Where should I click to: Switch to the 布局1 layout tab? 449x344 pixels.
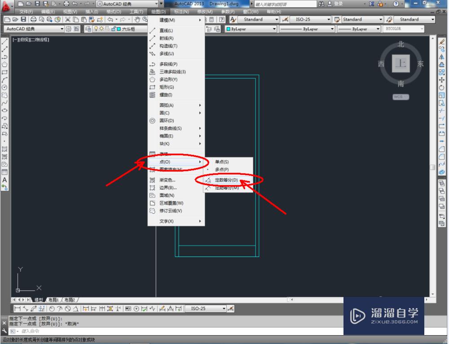53,300
